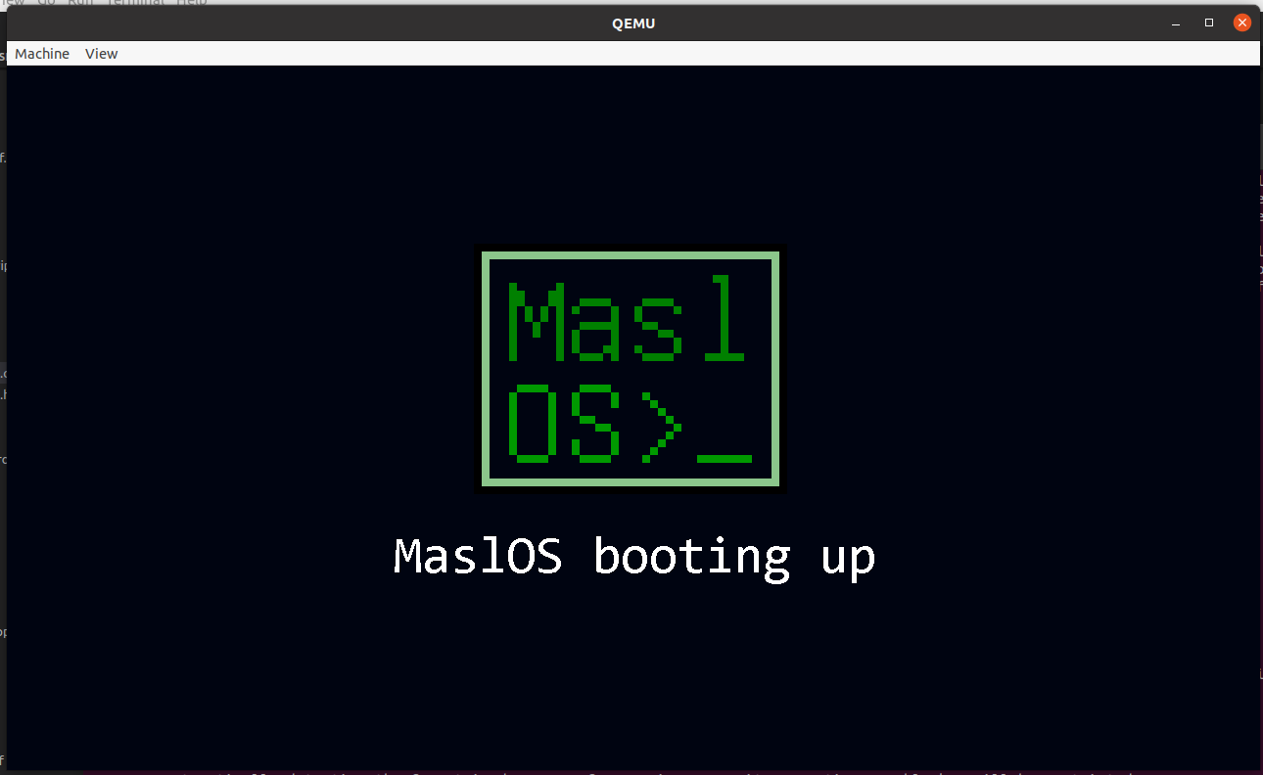Close the QEMU window
Viewport: 1263px width, 775px height.
(1241, 23)
